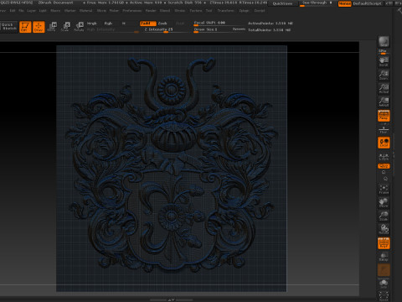Open the Zplugin menu
This screenshot has width=402, height=302.
[245, 11]
